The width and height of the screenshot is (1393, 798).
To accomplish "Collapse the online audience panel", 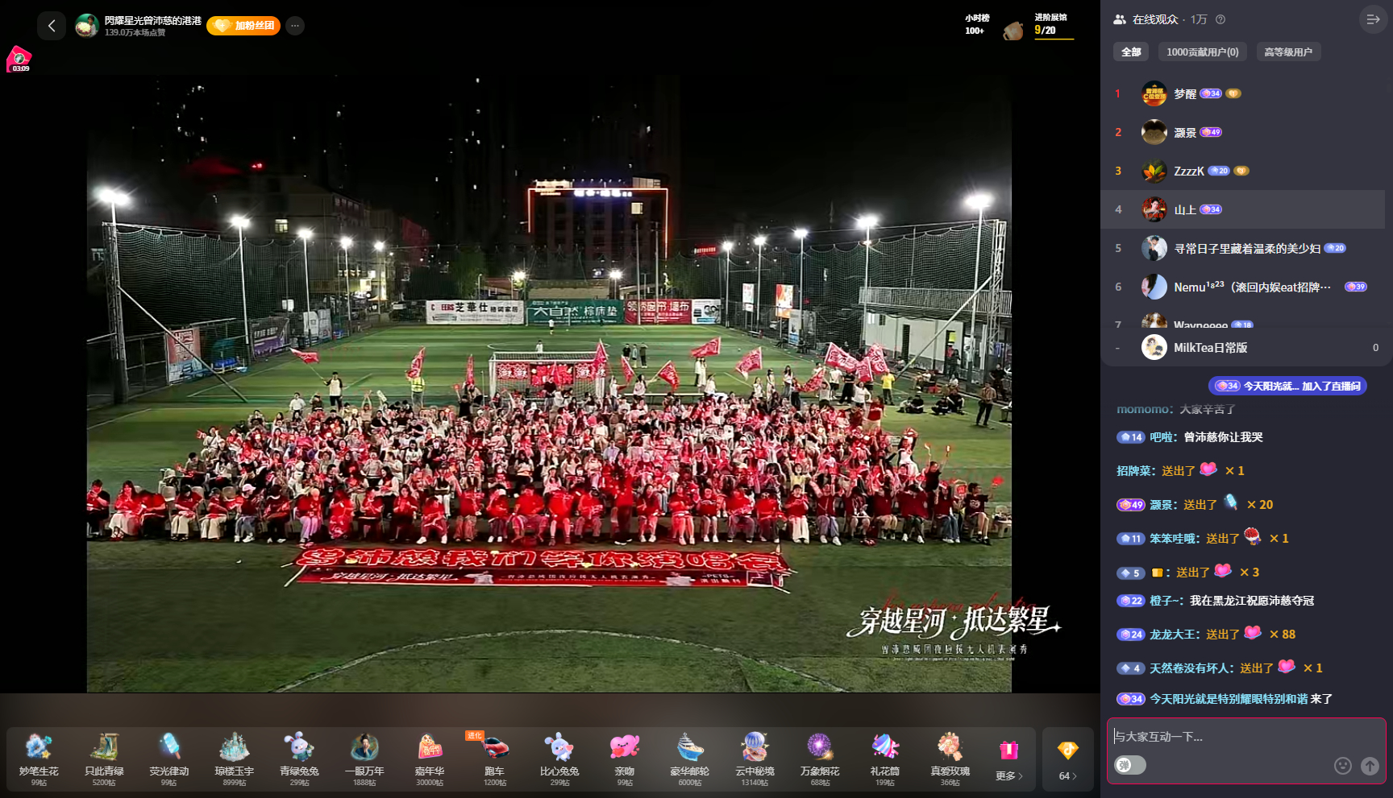I will (x=1372, y=19).
